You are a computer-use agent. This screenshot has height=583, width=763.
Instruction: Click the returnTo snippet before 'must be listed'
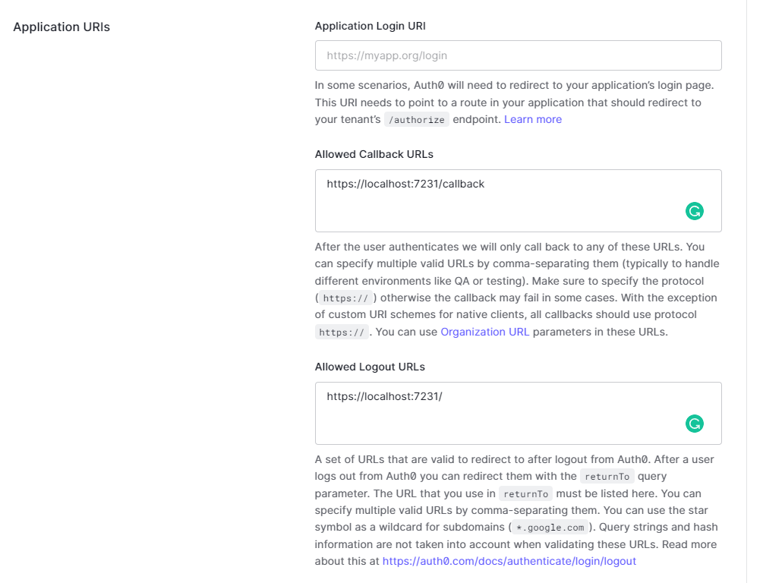525,493
